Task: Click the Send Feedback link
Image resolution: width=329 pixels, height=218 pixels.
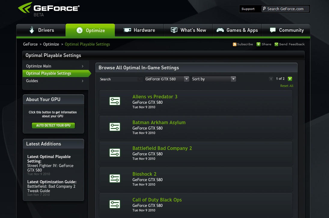Action: pos(292,44)
